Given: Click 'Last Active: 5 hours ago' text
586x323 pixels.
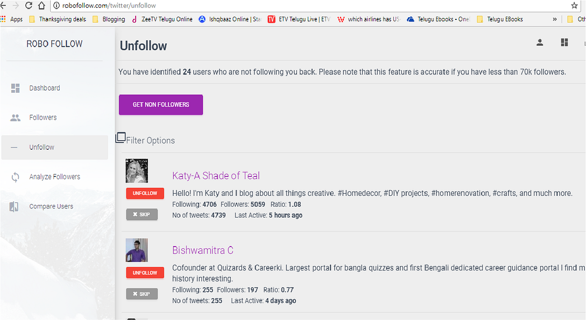Looking at the screenshot, I should (269, 215).
